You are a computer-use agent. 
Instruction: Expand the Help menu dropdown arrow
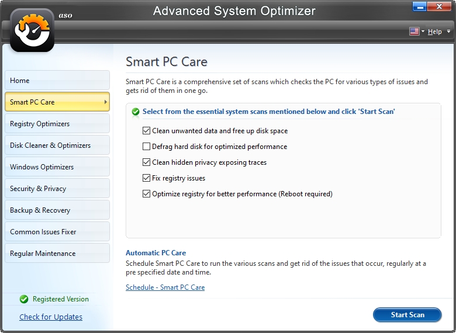pyautogui.click(x=448, y=32)
